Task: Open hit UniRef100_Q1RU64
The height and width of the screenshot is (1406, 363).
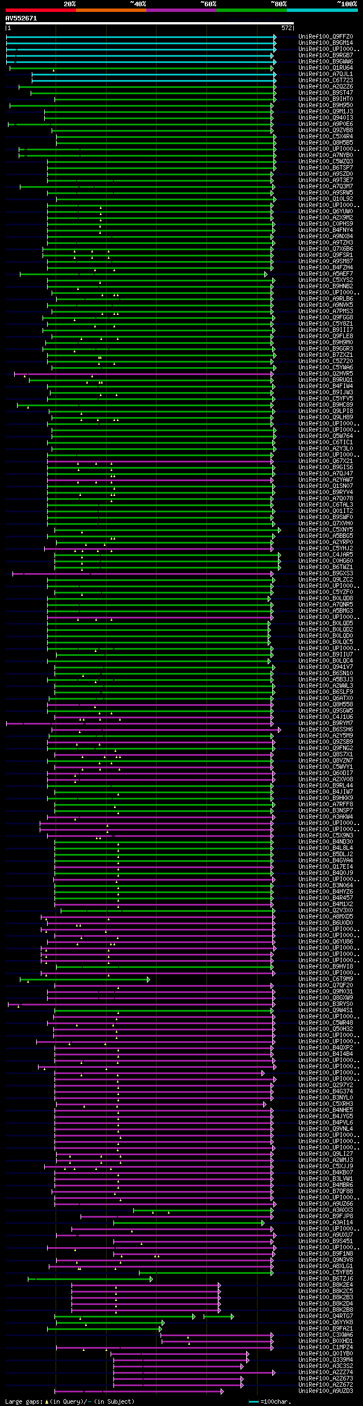Action: tap(326, 68)
